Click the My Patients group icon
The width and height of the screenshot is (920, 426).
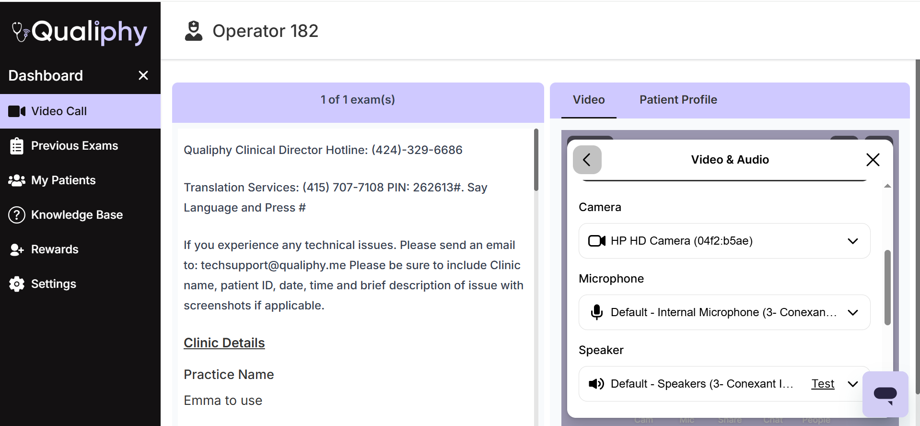tap(17, 180)
